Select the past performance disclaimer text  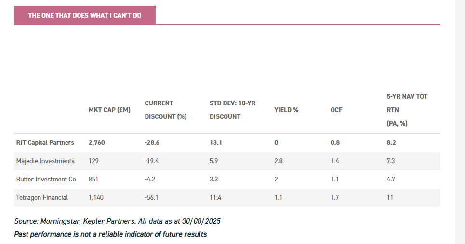(110, 234)
